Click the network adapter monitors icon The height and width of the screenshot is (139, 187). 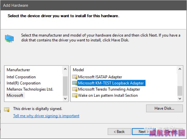9,39
